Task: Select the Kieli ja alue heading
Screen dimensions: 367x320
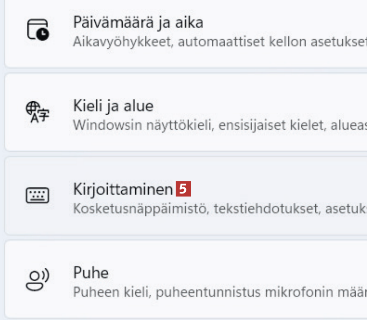Action: [113, 106]
